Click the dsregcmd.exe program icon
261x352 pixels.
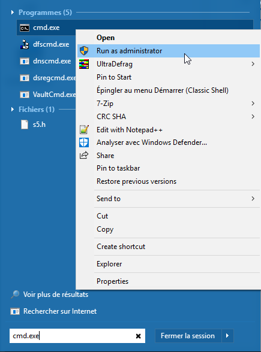[24, 78]
